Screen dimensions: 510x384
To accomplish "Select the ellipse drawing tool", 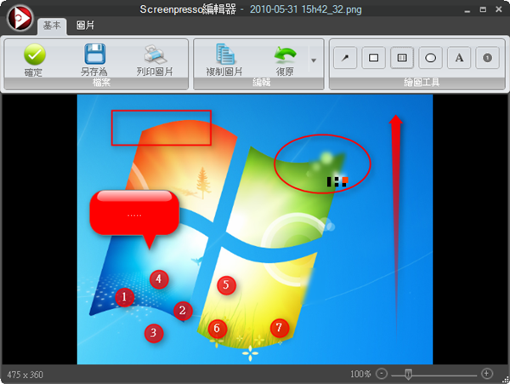I will point(430,58).
